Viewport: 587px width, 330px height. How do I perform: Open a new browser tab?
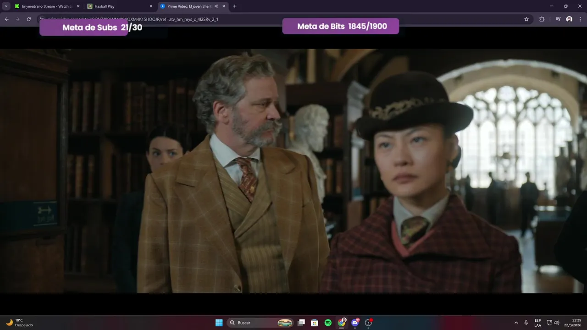click(235, 6)
